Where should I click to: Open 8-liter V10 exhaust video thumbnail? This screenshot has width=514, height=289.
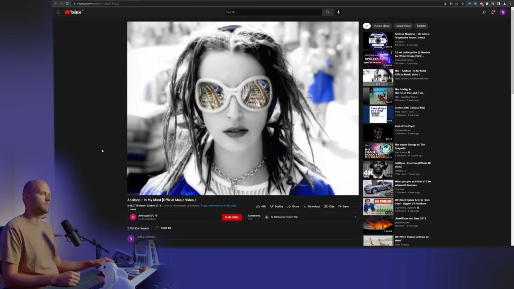coord(378,188)
